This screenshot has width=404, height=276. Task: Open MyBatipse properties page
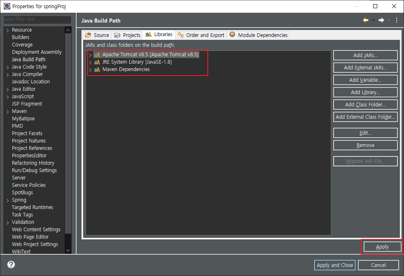click(x=23, y=119)
